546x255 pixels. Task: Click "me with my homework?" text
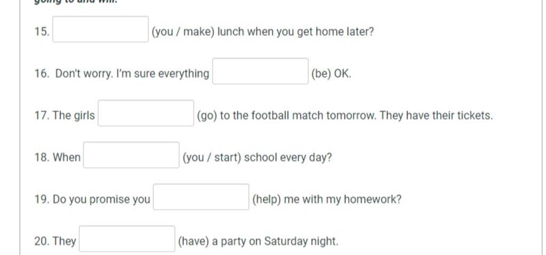click(x=343, y=200)
